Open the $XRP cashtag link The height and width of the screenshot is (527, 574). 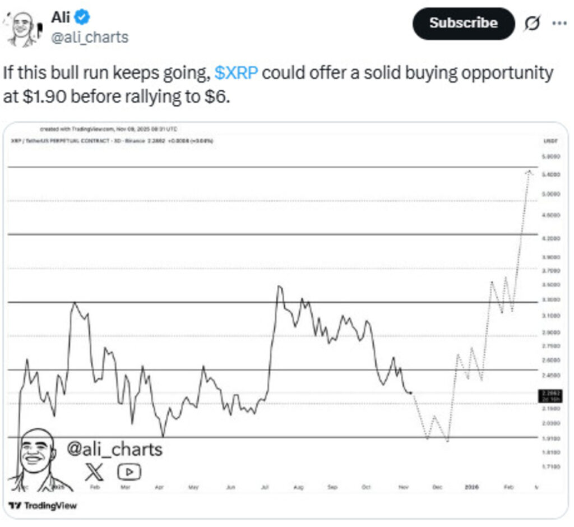[235, 73]
